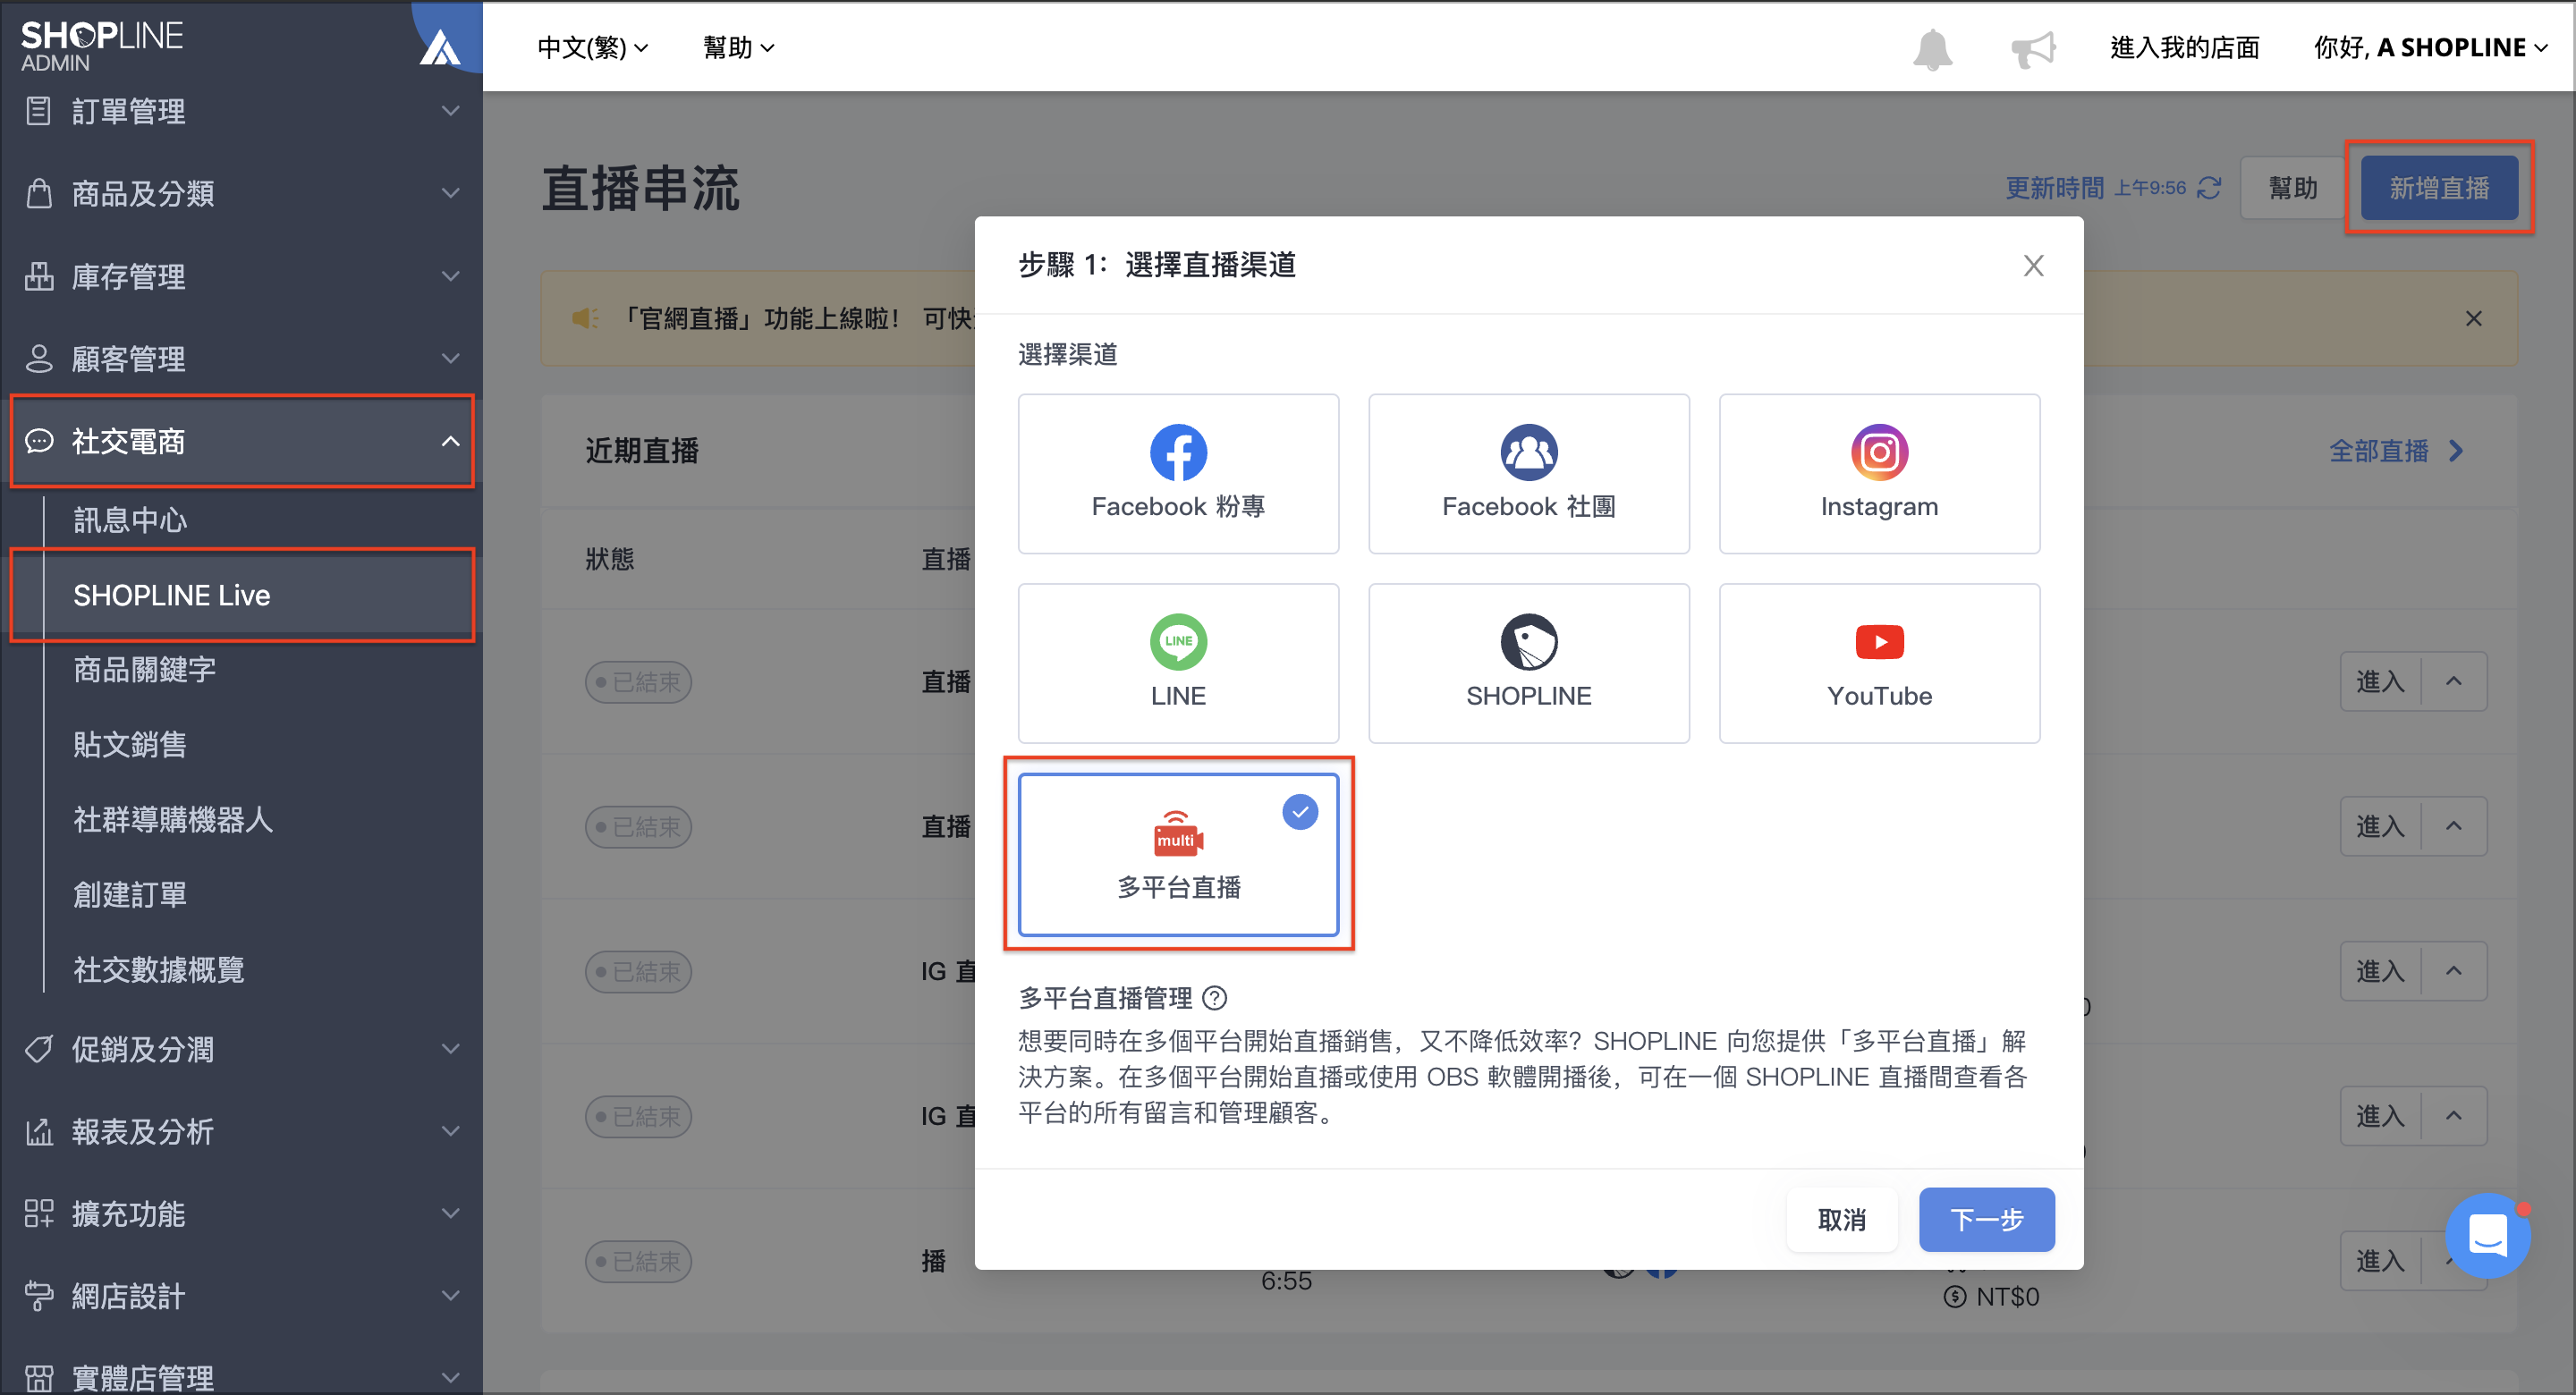Choose the LINE channel card
The image size is (2576, 1395).
coord(1178,663)
